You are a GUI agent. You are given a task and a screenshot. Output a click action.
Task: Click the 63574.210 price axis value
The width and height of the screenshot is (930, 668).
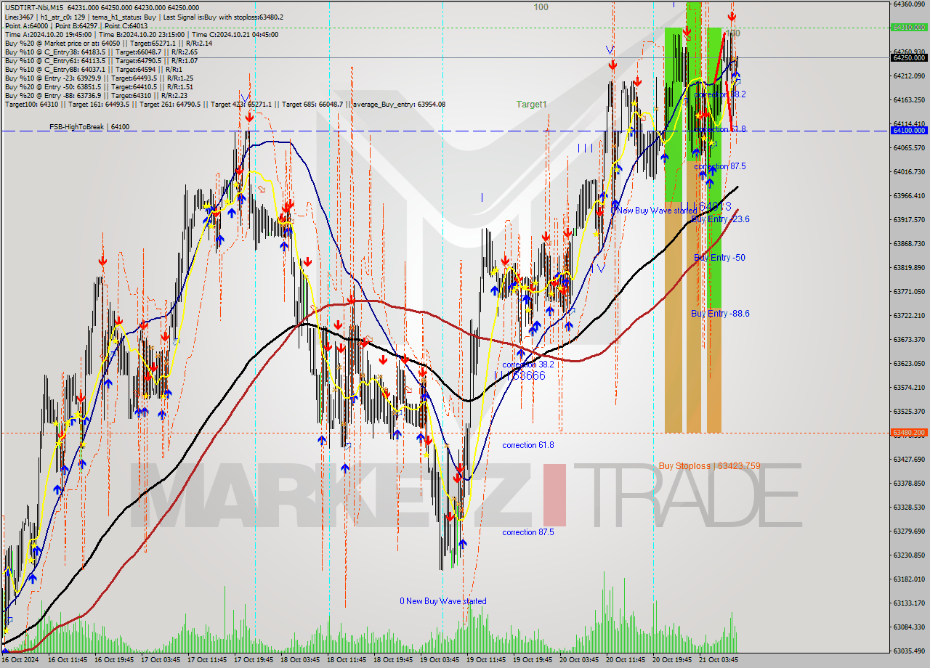[x=909, y=387]
